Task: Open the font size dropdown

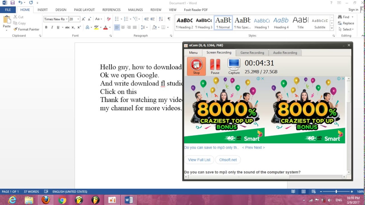Action: [78, 19]
